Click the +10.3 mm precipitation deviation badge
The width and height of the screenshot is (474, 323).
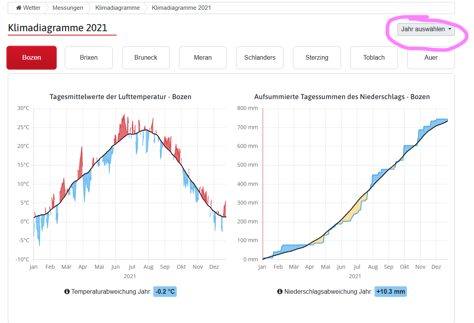click(391, 291)
